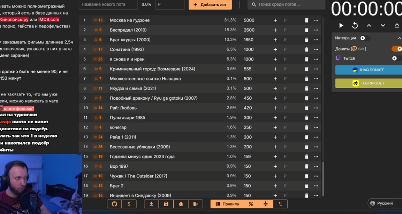Save lots with the floppy disk icon

click(x=166, y=204)
